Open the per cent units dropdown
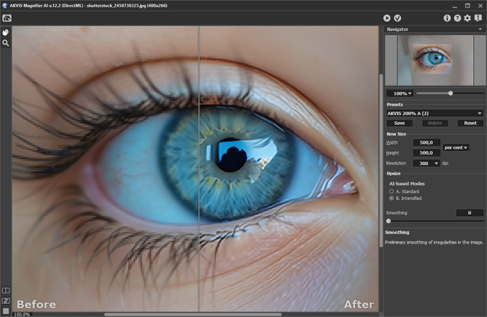 [x=456, y=147]
